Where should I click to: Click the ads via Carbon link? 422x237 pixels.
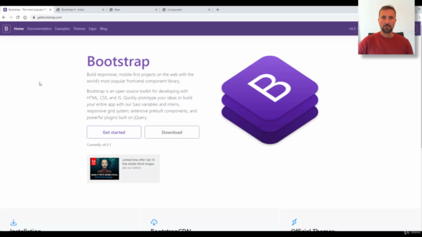tap(131, 168)
